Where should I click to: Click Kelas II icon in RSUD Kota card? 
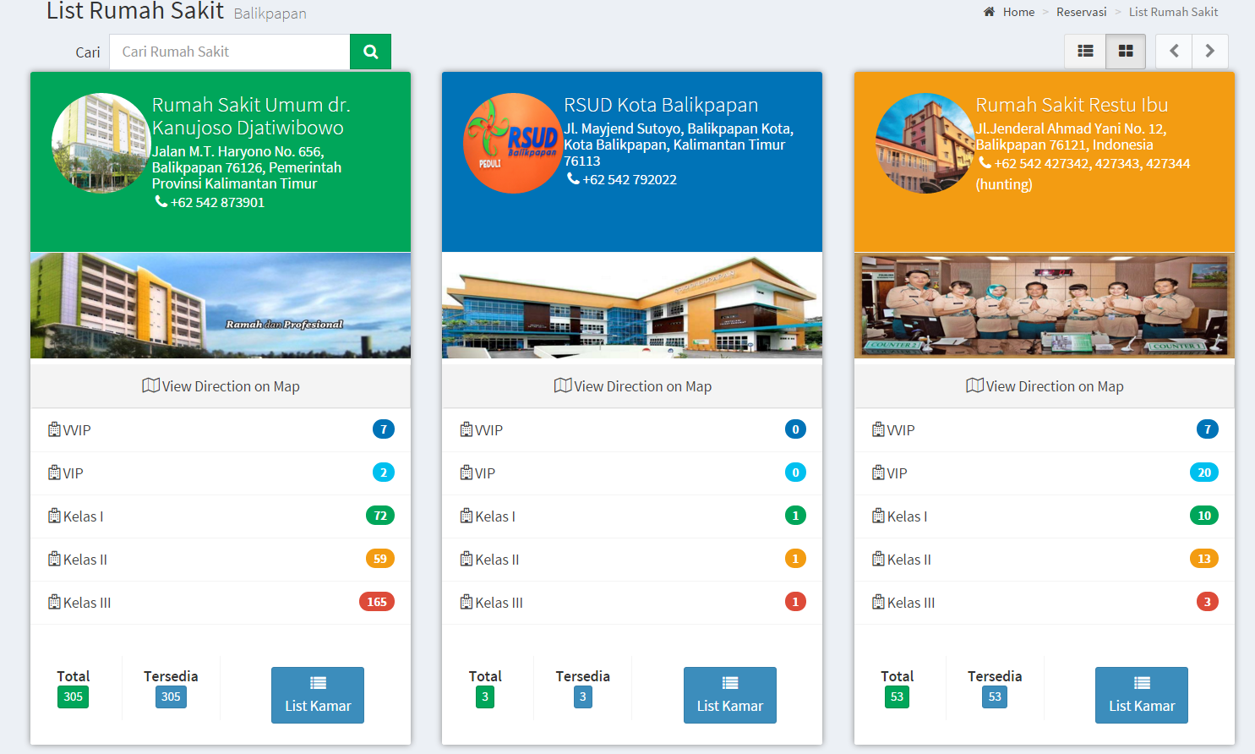(x=467, y=559)
